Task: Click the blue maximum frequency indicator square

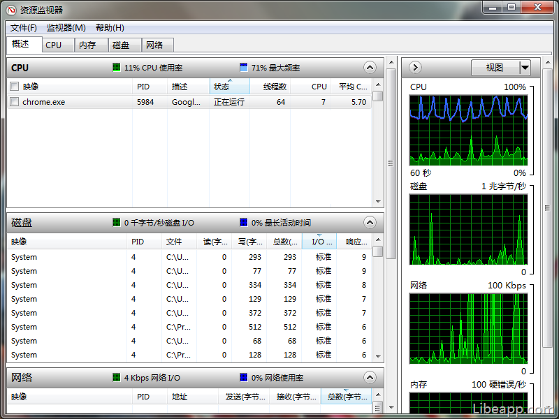Action: click(x=243, y=67)
